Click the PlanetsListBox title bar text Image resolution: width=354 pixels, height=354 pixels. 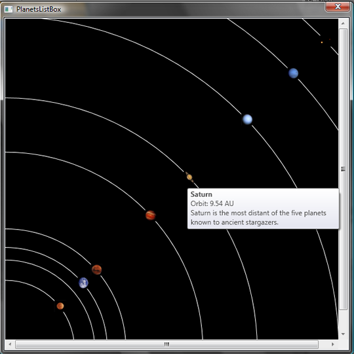(39, 9)
